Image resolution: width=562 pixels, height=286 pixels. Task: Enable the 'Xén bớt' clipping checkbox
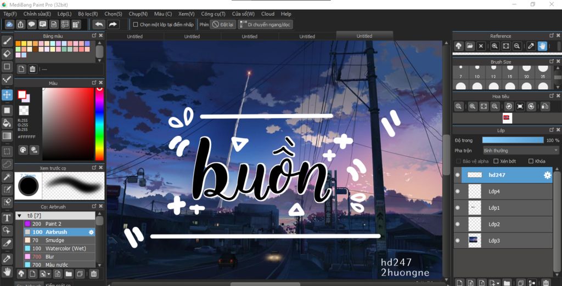click(x=496, y=161)
